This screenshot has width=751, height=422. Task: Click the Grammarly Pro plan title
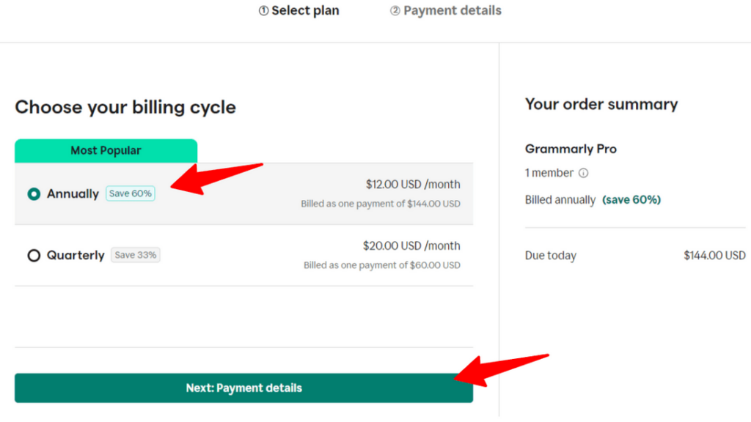(x=571, y=149)
